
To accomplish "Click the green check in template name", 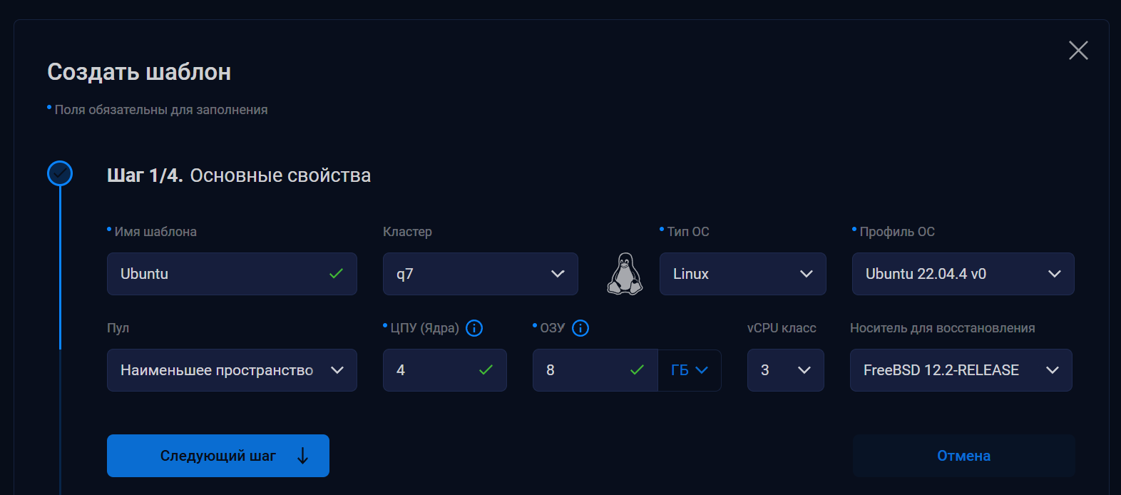I will tap(337, 274).
